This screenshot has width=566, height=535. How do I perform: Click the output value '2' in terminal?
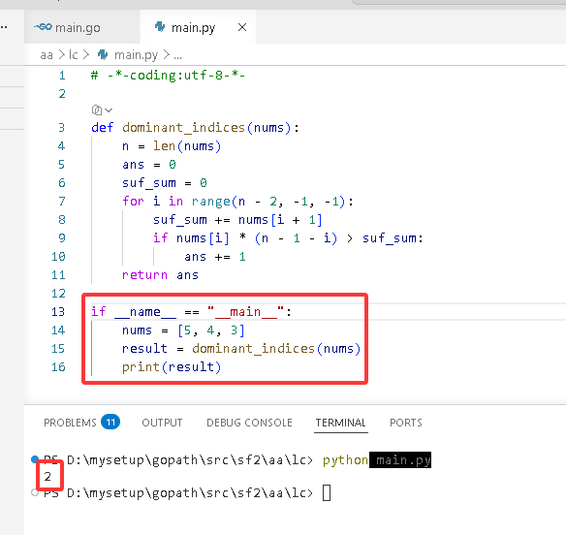(47, 477)
